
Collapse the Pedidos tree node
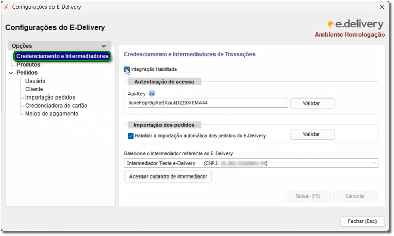click(11, 73)
